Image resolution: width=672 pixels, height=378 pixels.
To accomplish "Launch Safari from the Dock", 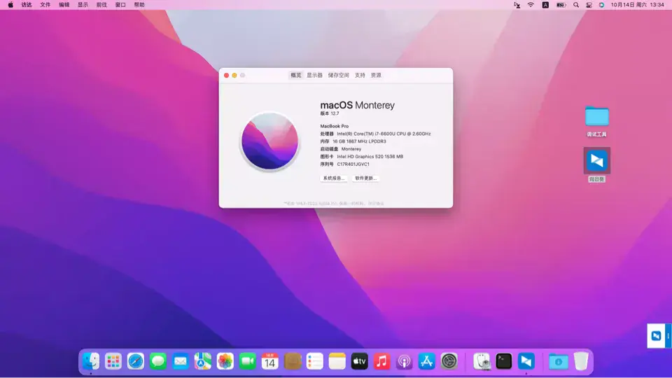I will click(135, 361).
